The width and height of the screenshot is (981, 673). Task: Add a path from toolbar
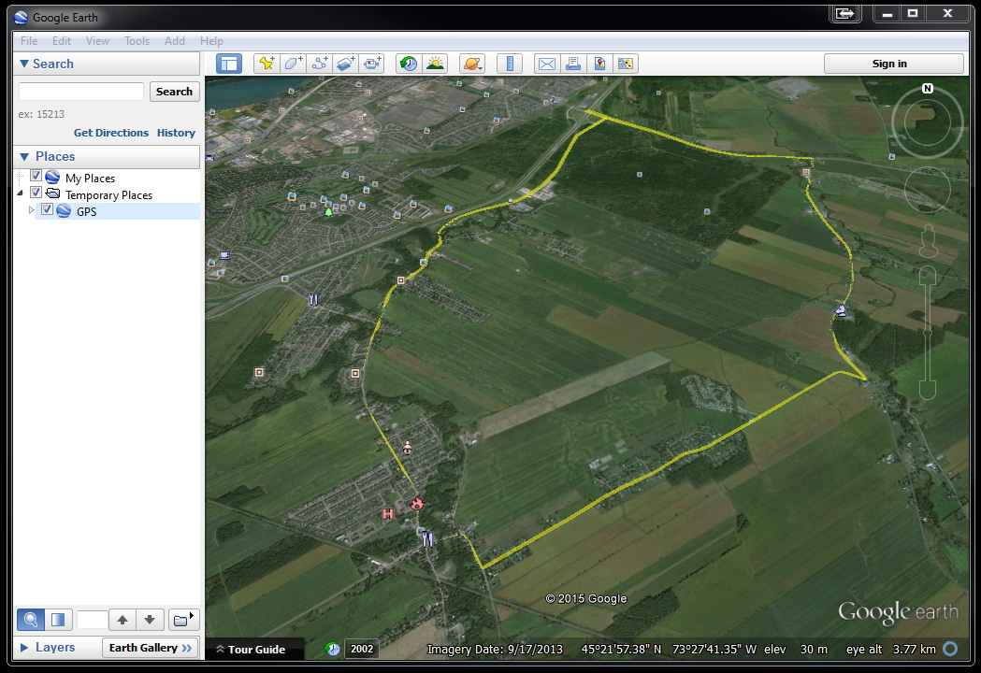pyautogui.click(x=320, y=64)
